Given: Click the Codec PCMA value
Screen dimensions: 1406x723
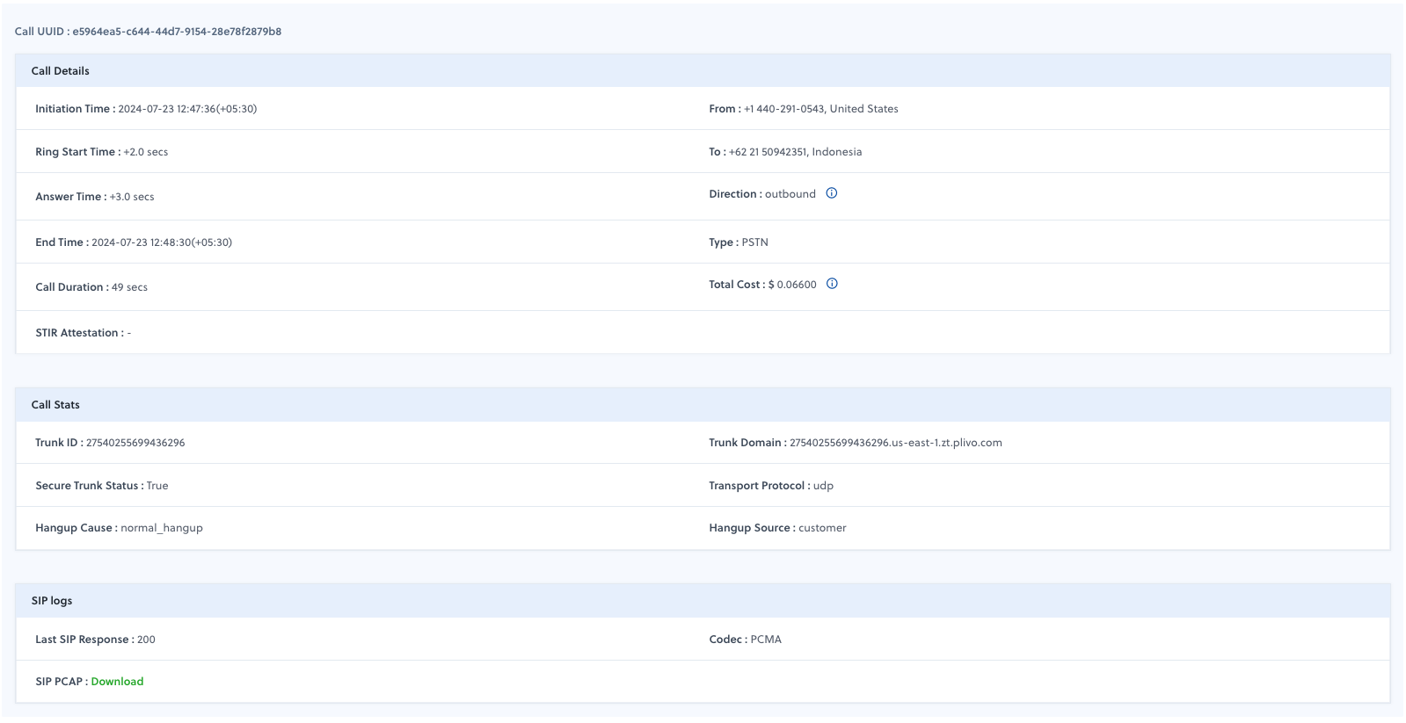Looking at the screenshot, I should tap(766, 640).
